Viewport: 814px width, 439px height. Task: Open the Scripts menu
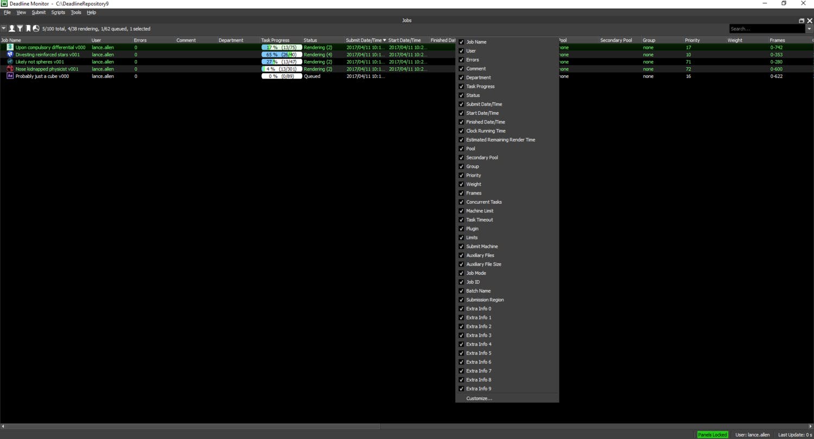tap(58, 12)
